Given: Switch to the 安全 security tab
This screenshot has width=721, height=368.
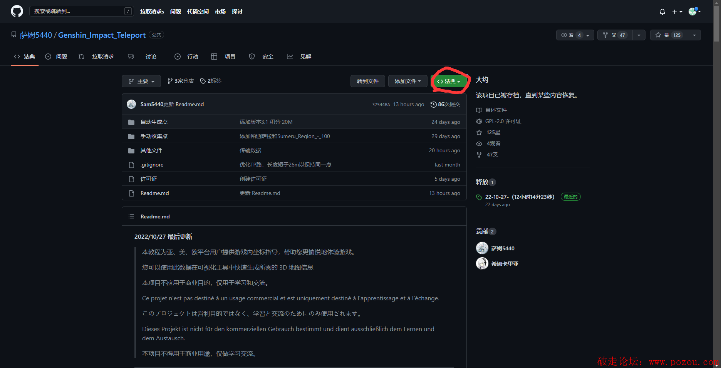Looking at the screenshot, I should (261, 57).
